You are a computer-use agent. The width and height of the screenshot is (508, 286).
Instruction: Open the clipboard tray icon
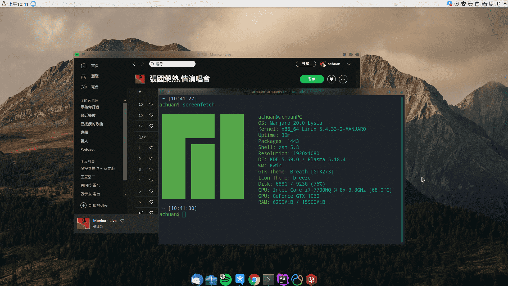477,4
